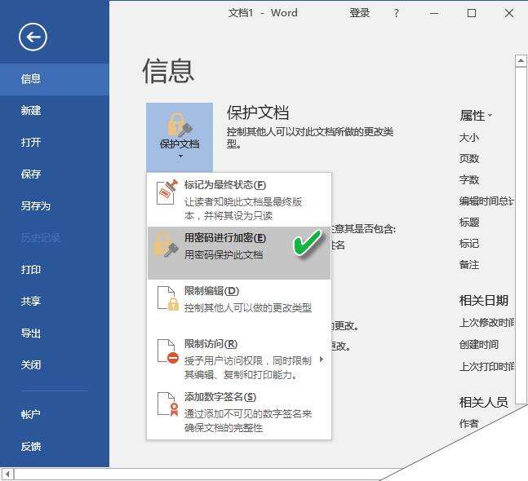Click the lock and key icon for 用密码进行加密
Viewport: 528px width, 481px height.
pos(166,245)
